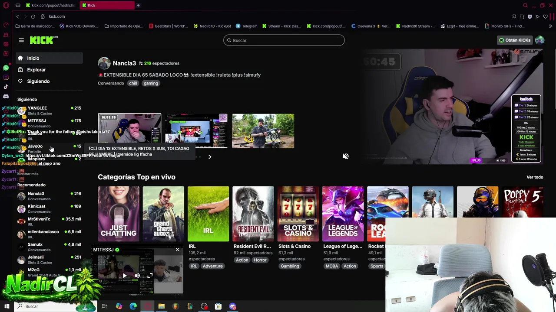Open the Kick hamburger menu

tap(21, 40)
